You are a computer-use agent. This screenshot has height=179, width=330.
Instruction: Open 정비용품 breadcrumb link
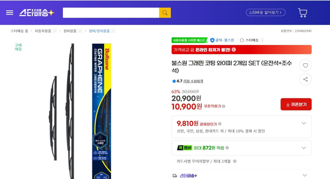pos(70,31)
